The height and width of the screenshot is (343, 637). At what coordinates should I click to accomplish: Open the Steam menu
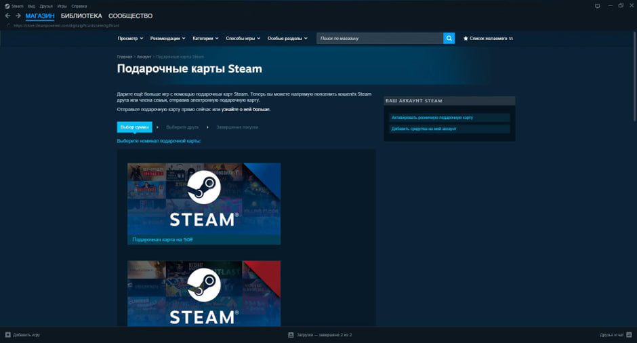(18, 6)
